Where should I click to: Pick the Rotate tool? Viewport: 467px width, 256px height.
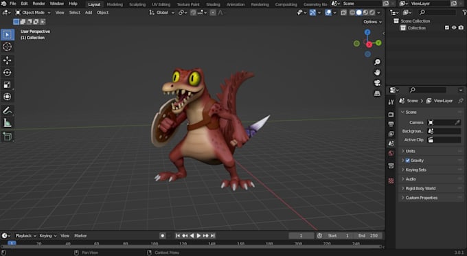7,73
